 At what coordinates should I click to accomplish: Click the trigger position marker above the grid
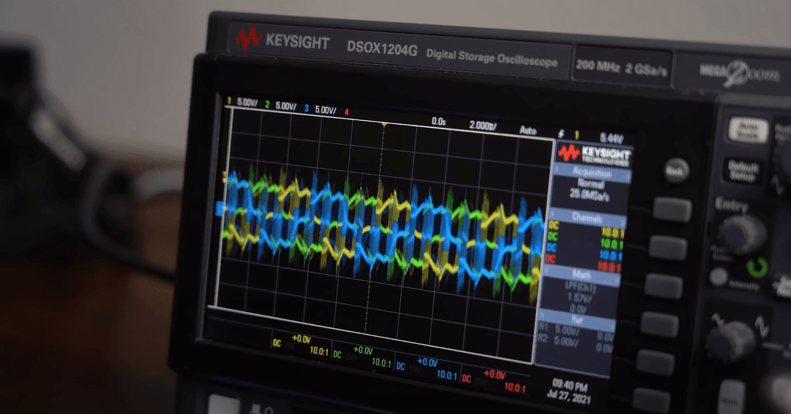pyautogui.click(x=384, y=124)
